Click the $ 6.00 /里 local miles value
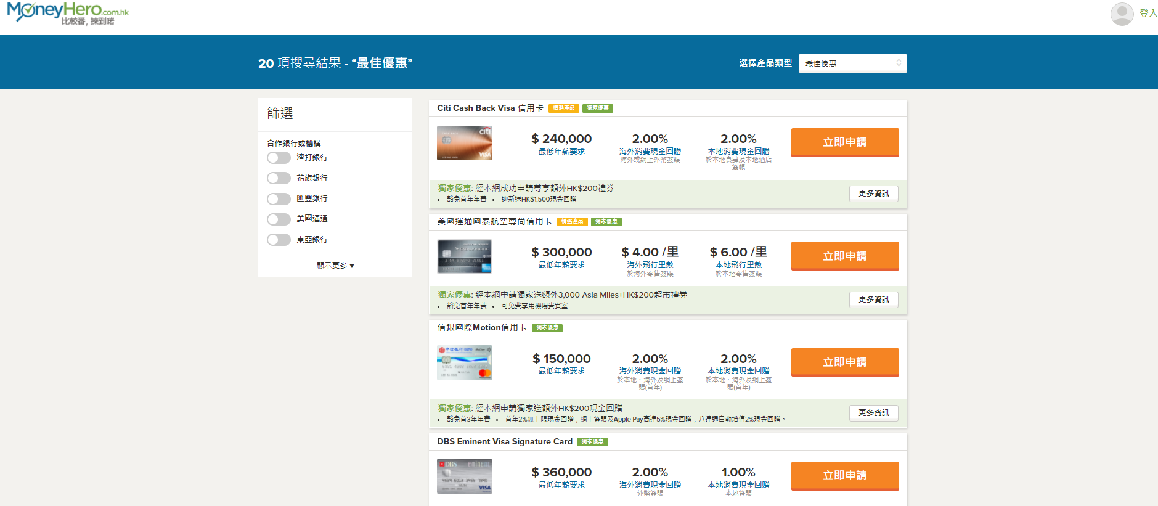 tap(738, 253)
